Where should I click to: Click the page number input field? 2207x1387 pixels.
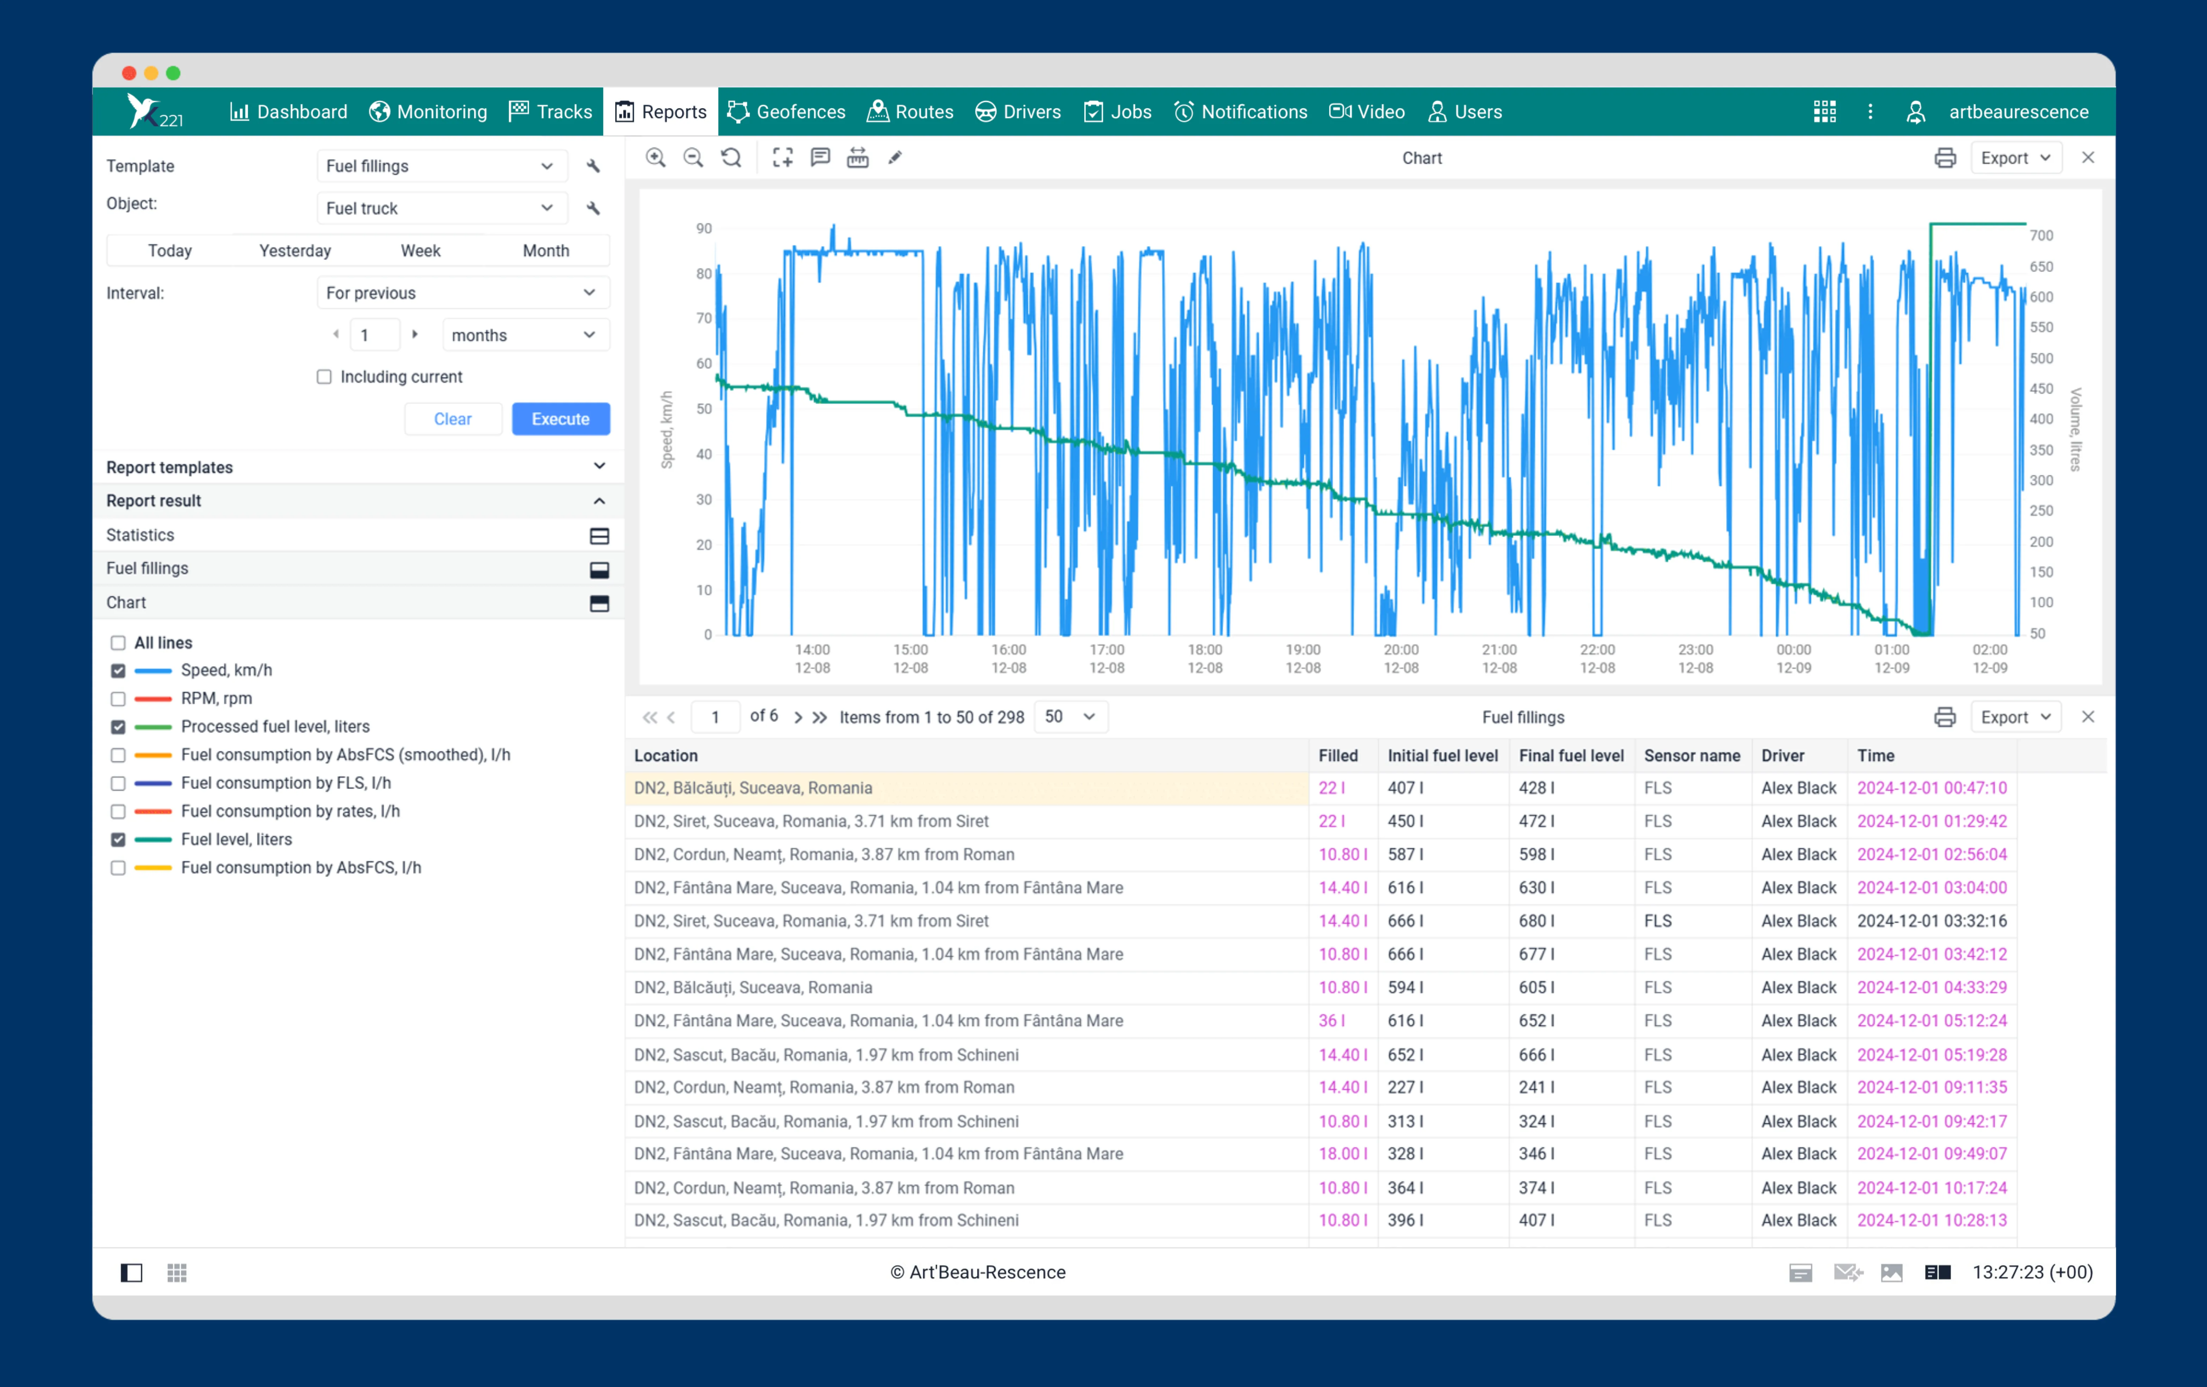click(x=715, y=717)
